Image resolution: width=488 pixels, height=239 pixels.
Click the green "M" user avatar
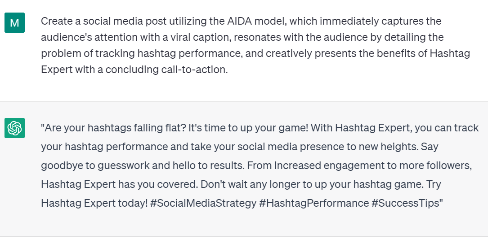14,23
